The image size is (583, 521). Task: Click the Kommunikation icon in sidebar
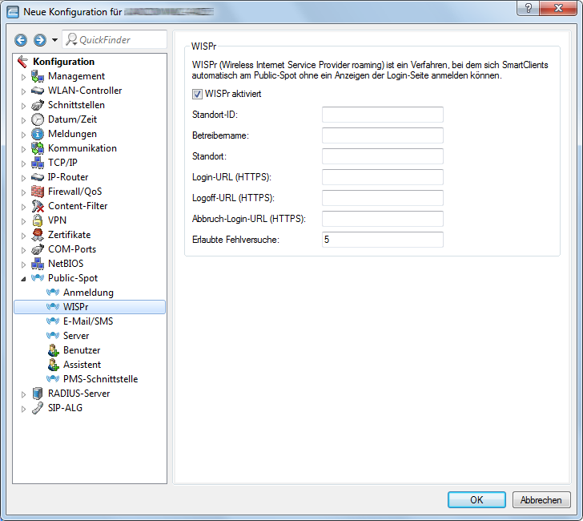pyautogui.click(x=38, y=148)
